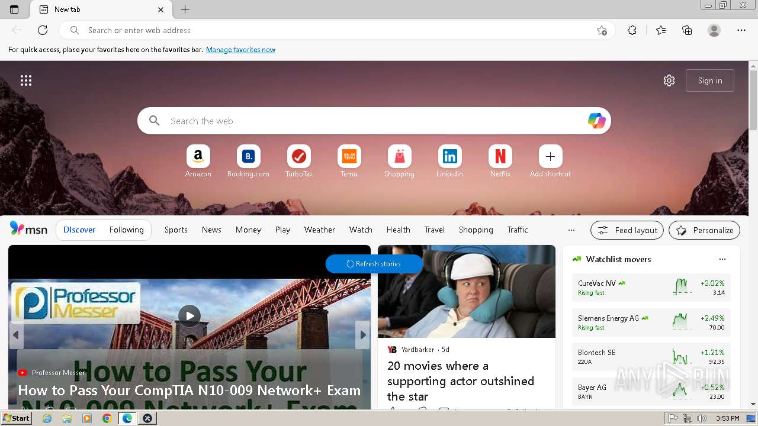Focus the browser address bar
This screenshot has width=758, height=426.
click(x=338, y=30)
